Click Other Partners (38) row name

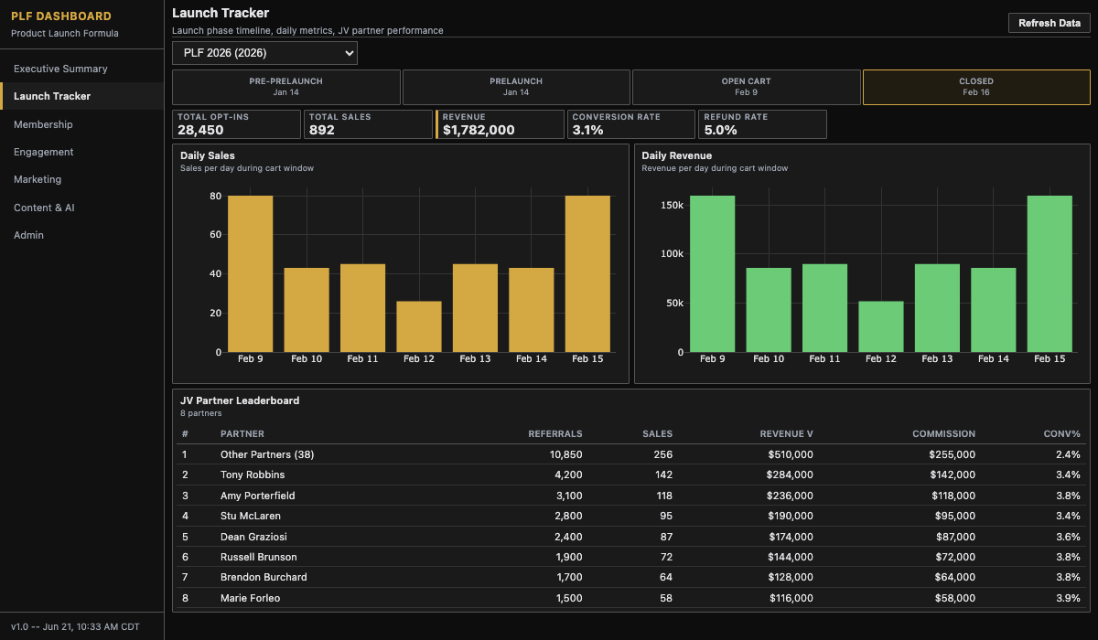click(x=267, y=454)
